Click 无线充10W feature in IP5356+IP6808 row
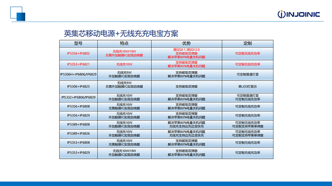The width and height of the screenshot is (332, 186). pyautogui.click(x=124, y=105)
